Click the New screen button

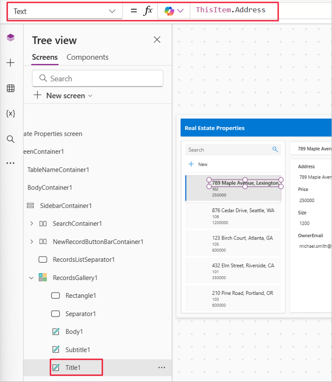pyautogui.click(x=62, y=95)
